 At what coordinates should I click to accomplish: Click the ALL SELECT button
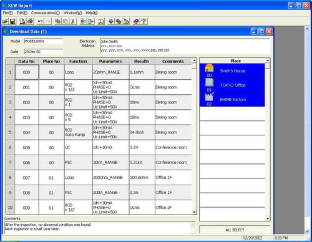coord(235,230)
